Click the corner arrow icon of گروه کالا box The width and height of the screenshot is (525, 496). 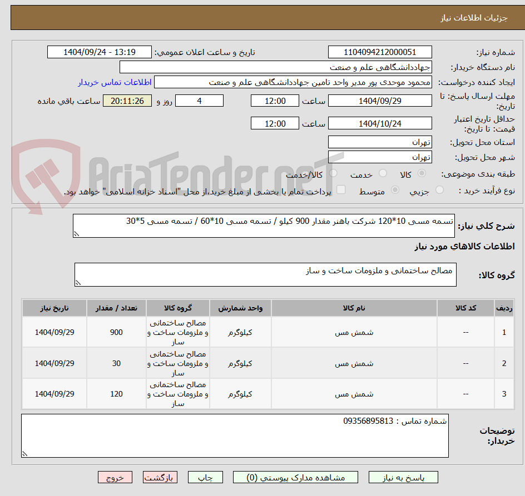[78, 283]
